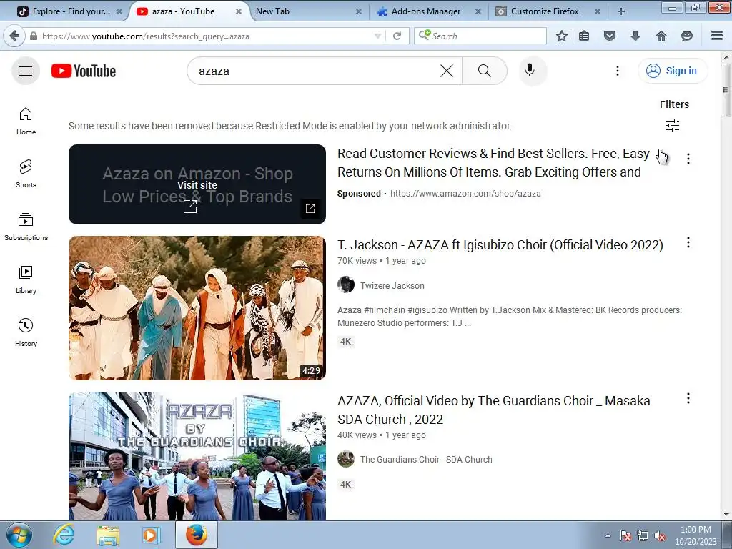Open the Firefox hamburger menu

pyautogui.click(x=717, y=36)
